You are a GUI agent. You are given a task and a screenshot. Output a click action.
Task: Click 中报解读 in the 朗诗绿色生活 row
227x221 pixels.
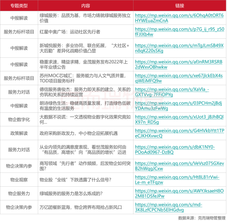[19, 106]
